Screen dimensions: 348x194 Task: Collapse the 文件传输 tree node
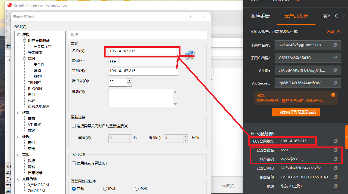(x=19, y=179)
